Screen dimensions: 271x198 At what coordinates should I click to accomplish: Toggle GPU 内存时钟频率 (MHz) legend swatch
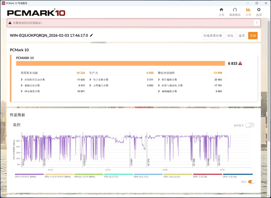[59, 174]
